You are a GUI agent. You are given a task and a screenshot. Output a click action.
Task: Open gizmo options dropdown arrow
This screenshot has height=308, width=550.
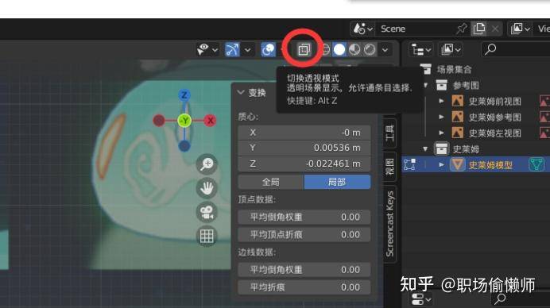point(248,50)
